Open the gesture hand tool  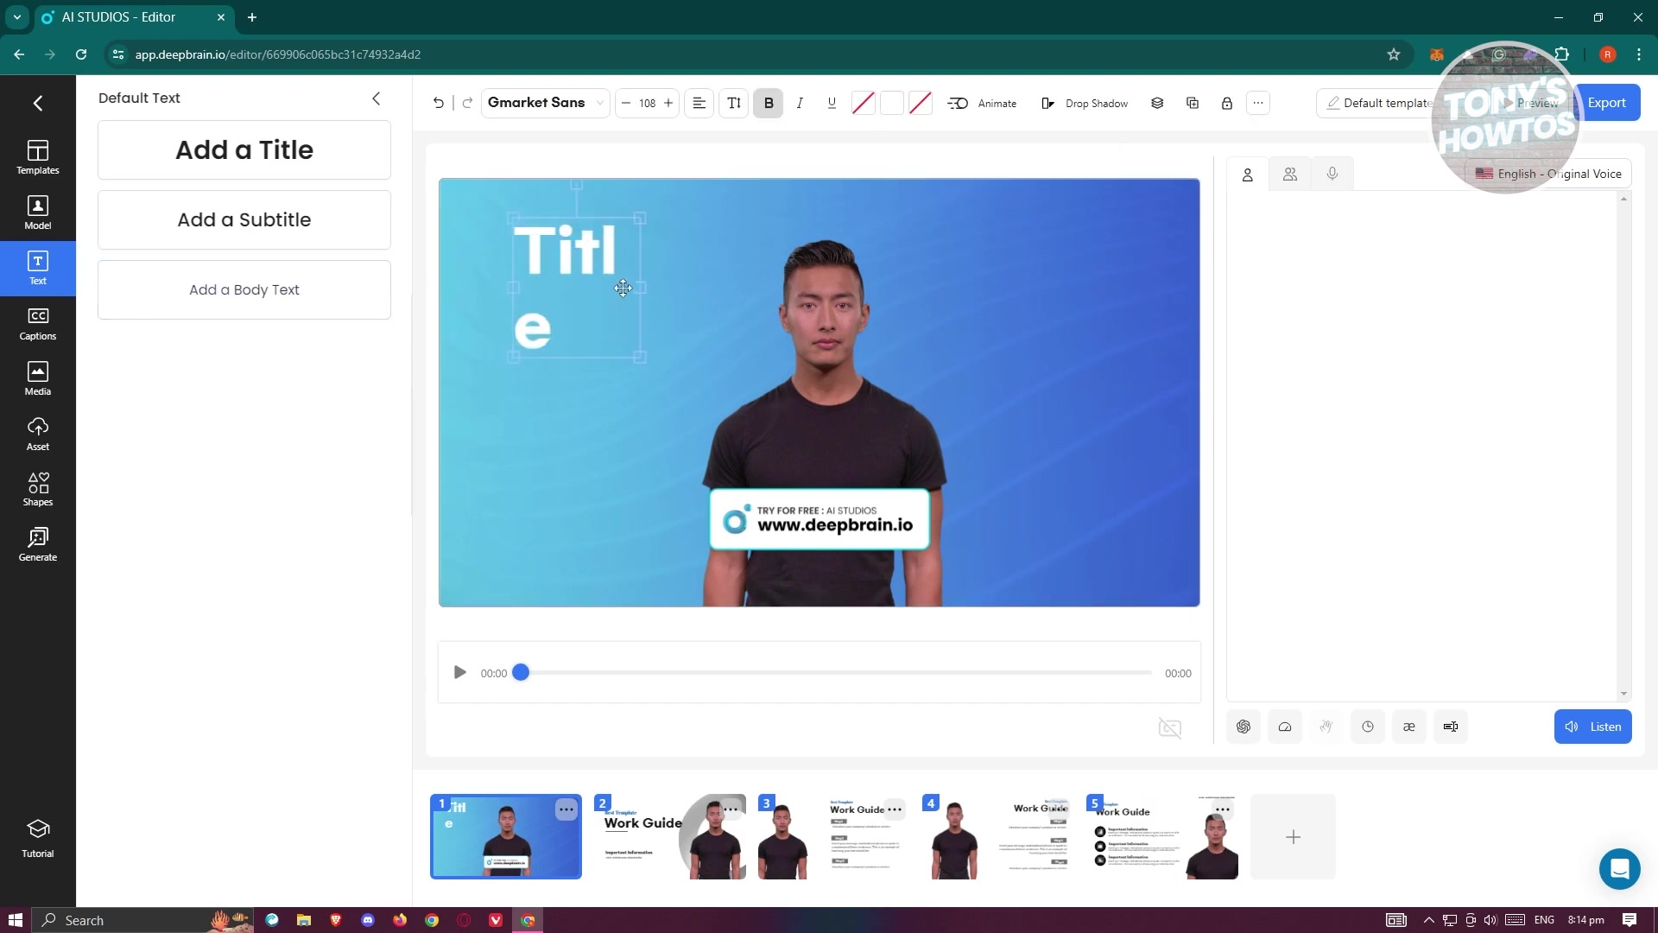coord(1326,727)
